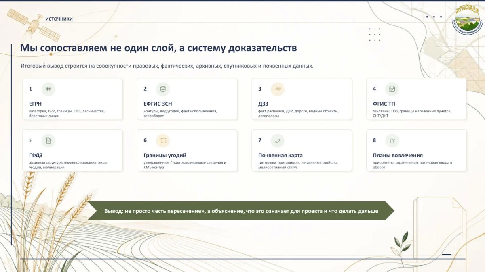Viewport: 485px width, 272px height.
Task: Click the headline 'Мы сопоставляем не один слой'
Action: click(x=158, y=48)
